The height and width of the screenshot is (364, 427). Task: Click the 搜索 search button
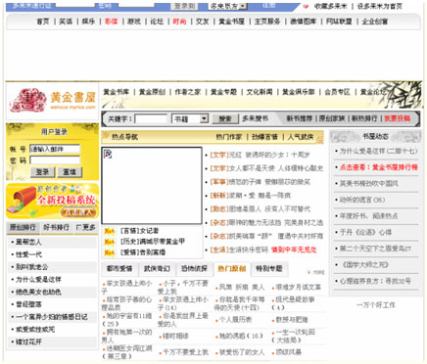click(225, 118)
